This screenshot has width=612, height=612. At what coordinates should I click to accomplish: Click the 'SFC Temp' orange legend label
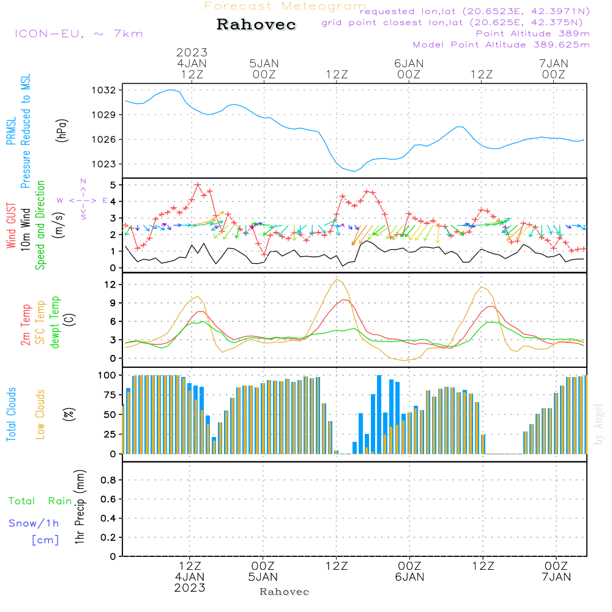pyautogui.click(x=40, y=322)
